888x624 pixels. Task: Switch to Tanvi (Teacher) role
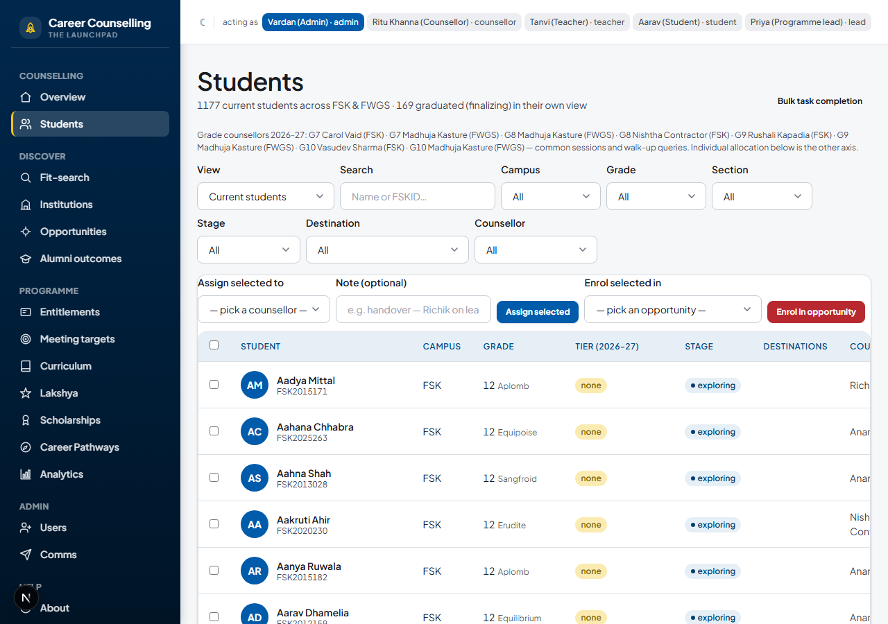pyautogui.click(x=577, y=22)
